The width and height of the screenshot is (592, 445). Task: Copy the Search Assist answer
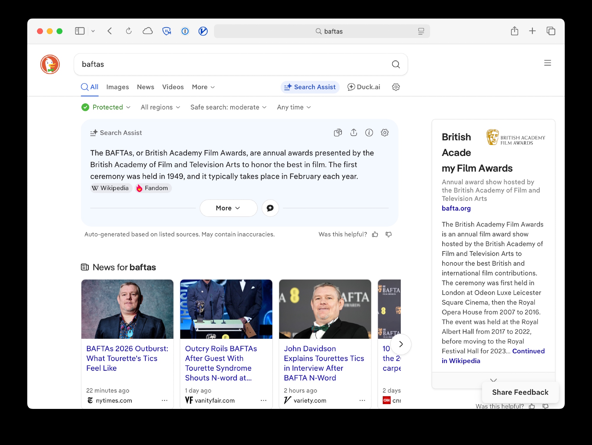coord(338,133)
